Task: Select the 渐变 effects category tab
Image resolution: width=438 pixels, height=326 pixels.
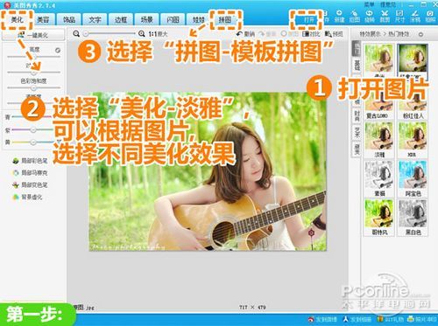Action: (357, 149)
